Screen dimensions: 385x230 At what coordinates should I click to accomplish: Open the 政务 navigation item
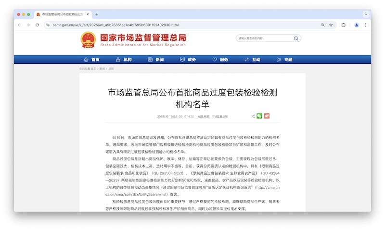(188, 60)
